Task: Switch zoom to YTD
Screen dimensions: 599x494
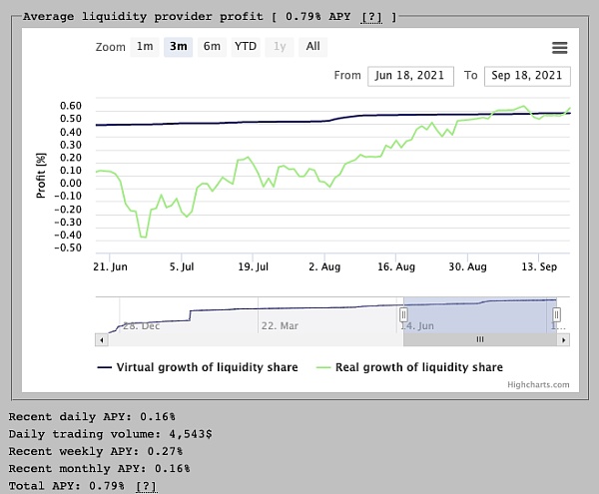Action: pos(246,46)
